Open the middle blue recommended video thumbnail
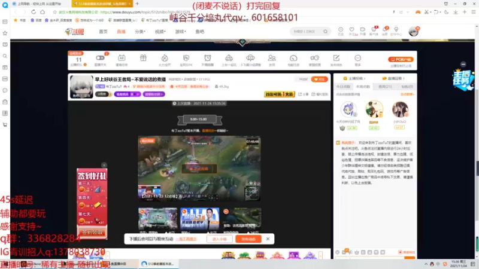Screen dimensions: 479x269 pos(200,218)
